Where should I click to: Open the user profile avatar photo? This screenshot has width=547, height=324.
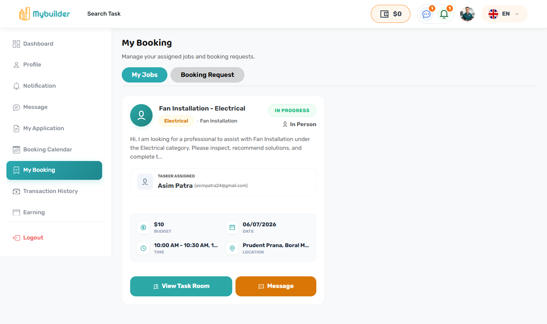tap(467, 14)
